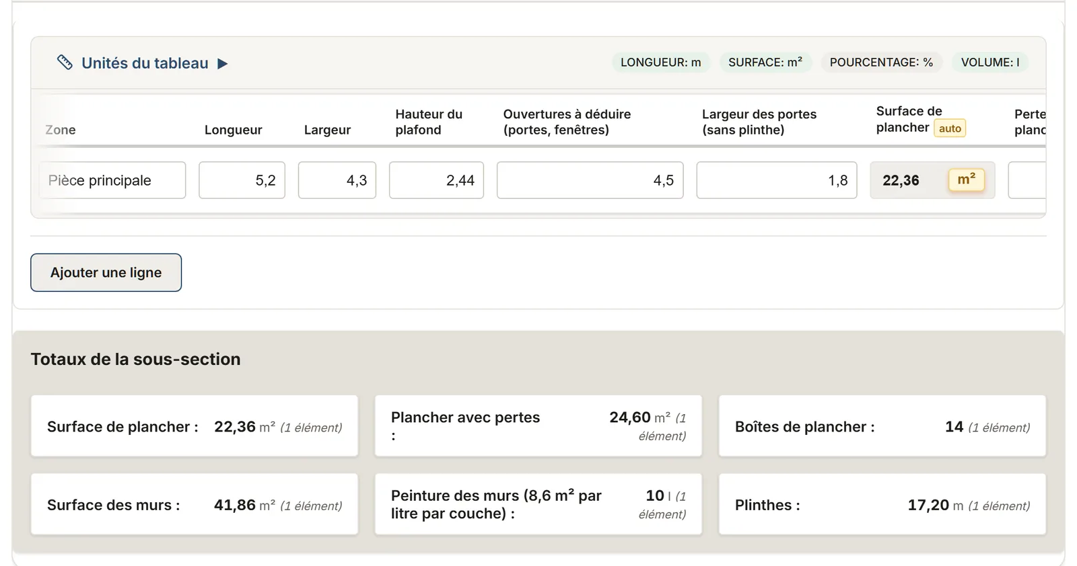Click the Peinture des murs 10 l card
This screenshot has width=1077, height=566.
pos(538,504)
